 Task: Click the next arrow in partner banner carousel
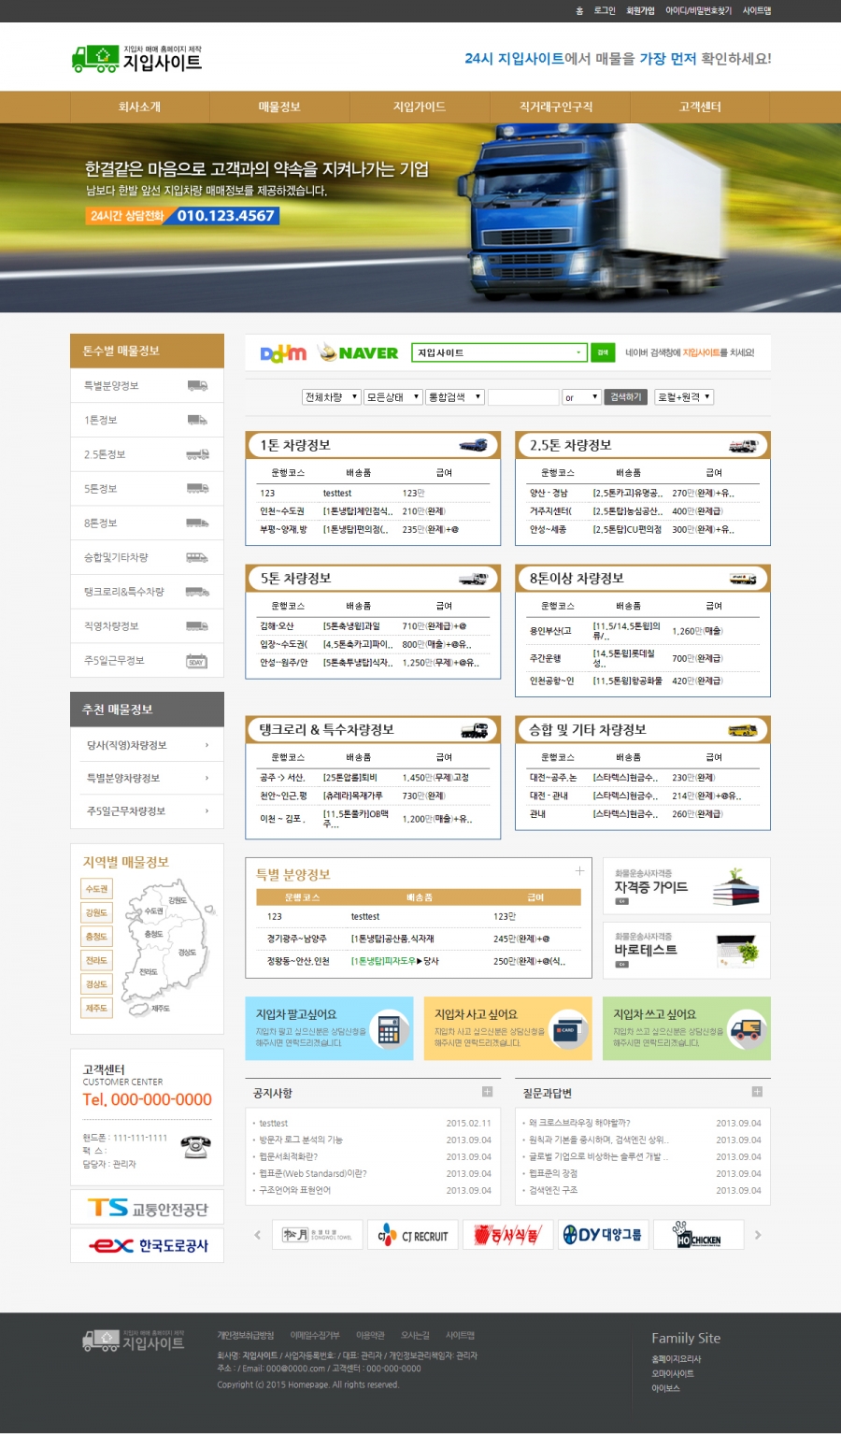[758, 1235]
